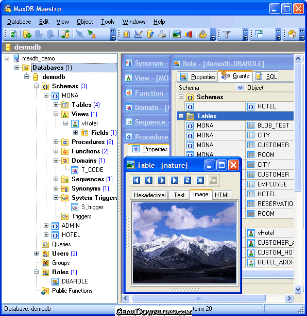Open the BLOB viewer picture icon
307x316 pixels.
(x=176, y=34)
